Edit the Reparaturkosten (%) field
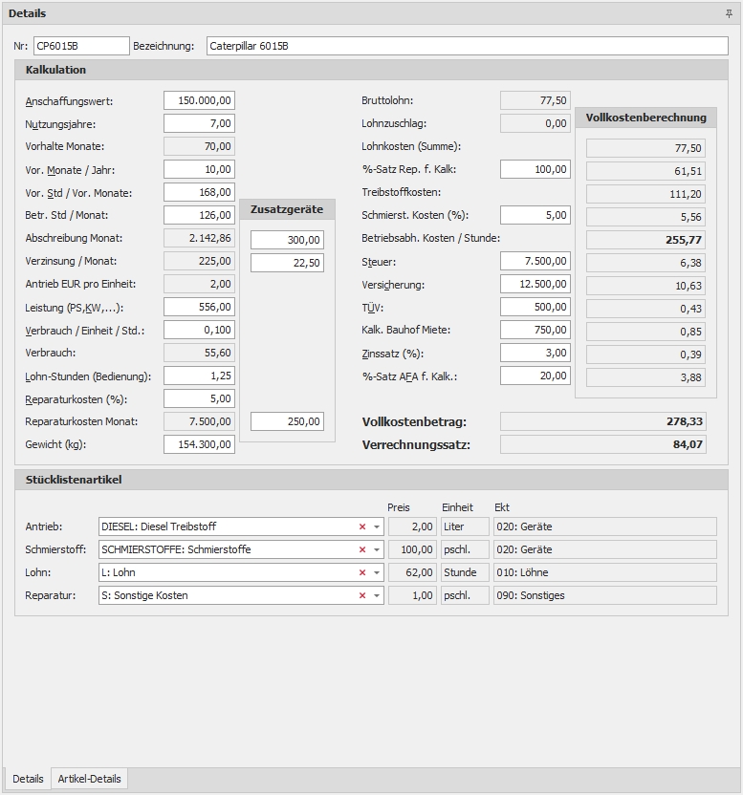 pos(199,398)
